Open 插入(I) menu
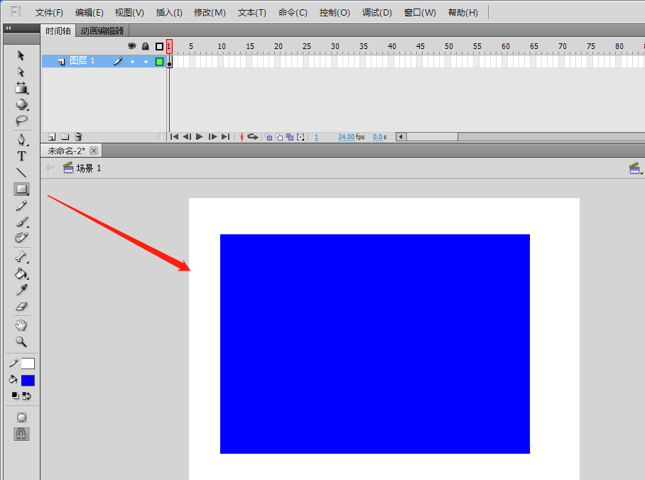This screenshot has height=480, width=645. [169, 13]
